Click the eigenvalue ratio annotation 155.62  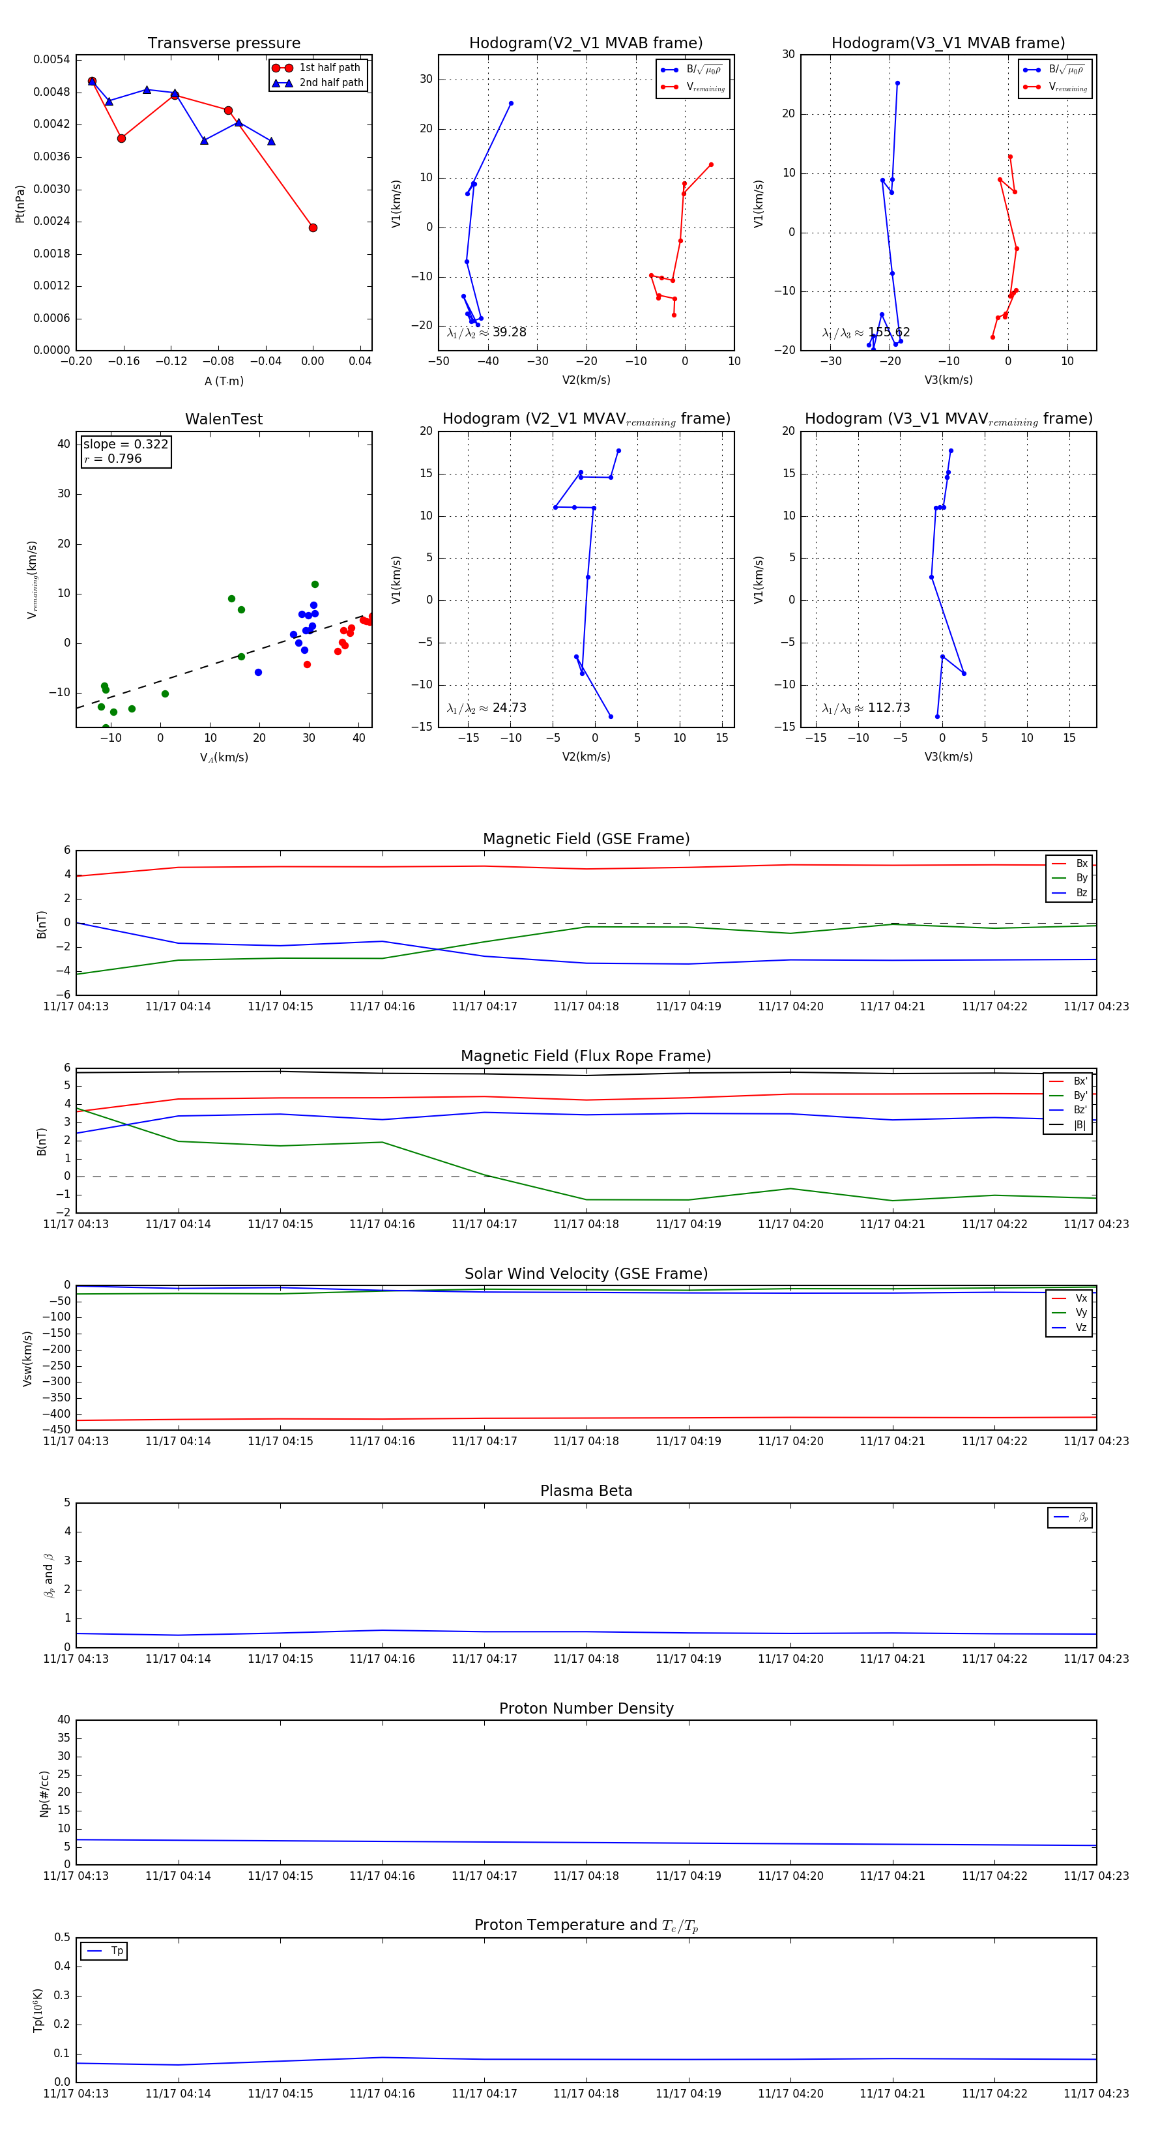[x=866, y=332]
